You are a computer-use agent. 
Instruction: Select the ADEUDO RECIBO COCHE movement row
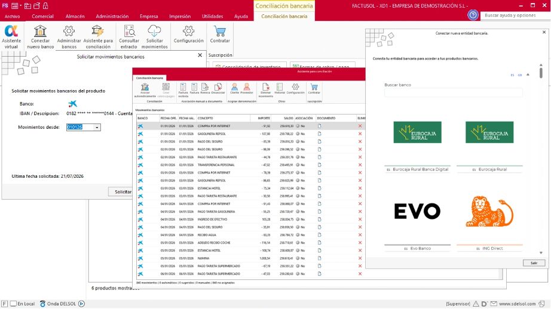[x=250, y=243]
